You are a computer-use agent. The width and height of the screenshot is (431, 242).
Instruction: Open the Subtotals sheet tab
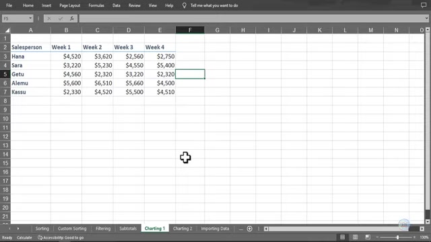click(128, 229)
